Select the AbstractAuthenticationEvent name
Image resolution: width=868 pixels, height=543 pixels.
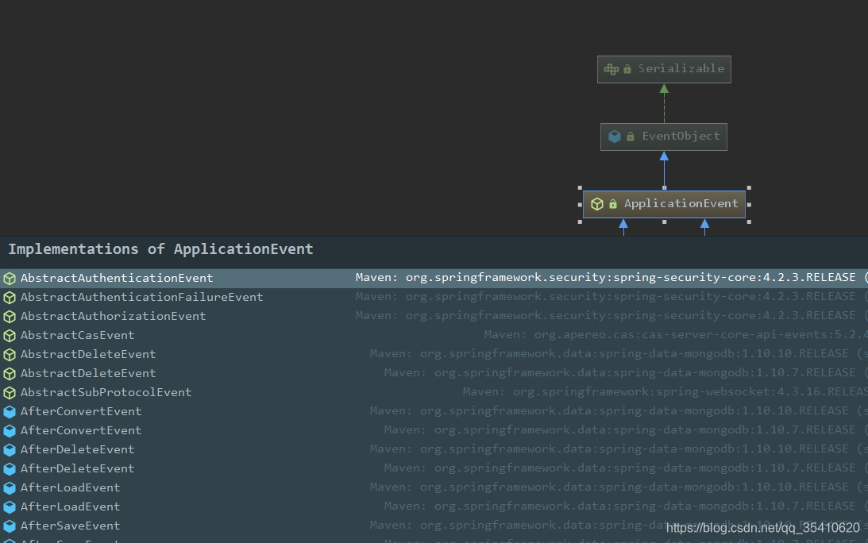117,278
